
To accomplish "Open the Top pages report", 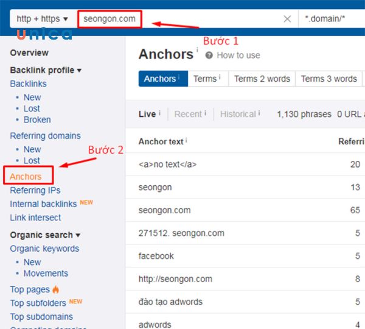I will pos(30,289).
